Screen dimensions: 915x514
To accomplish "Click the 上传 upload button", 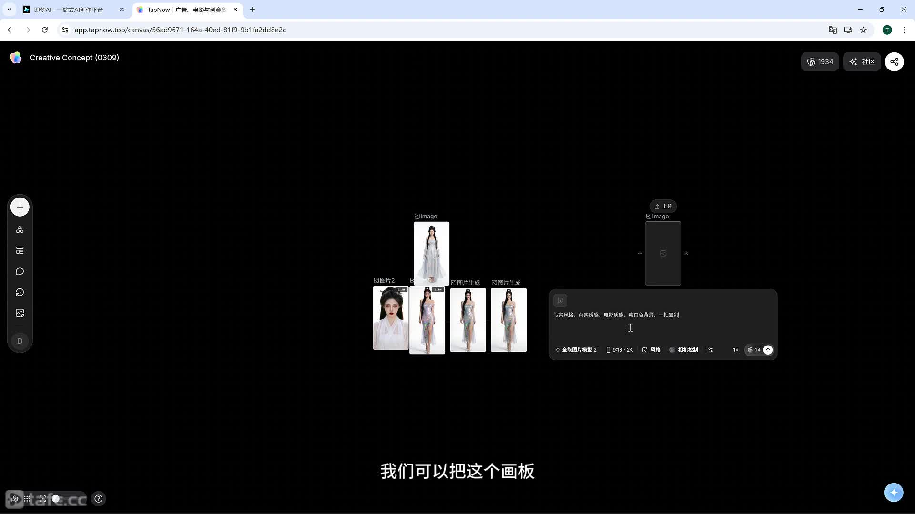I will coord(663,206).
